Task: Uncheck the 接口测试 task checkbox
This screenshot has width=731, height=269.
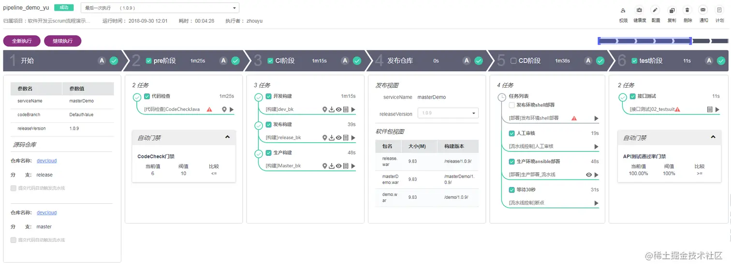Action: click(633, 96)
